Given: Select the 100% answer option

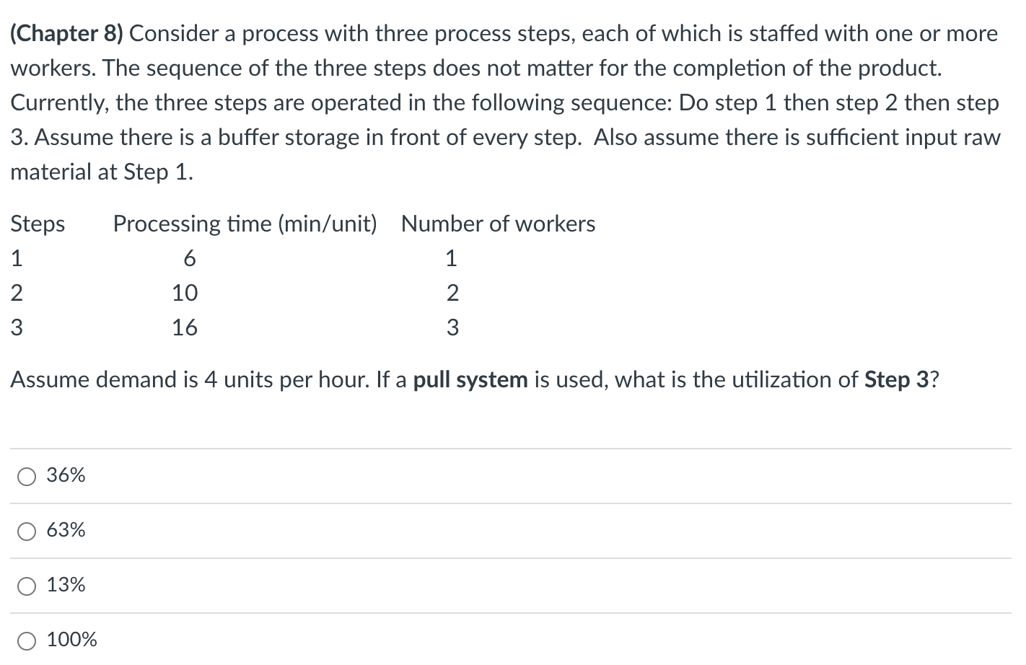Looking at the screenshot, I should pos(26,640).
